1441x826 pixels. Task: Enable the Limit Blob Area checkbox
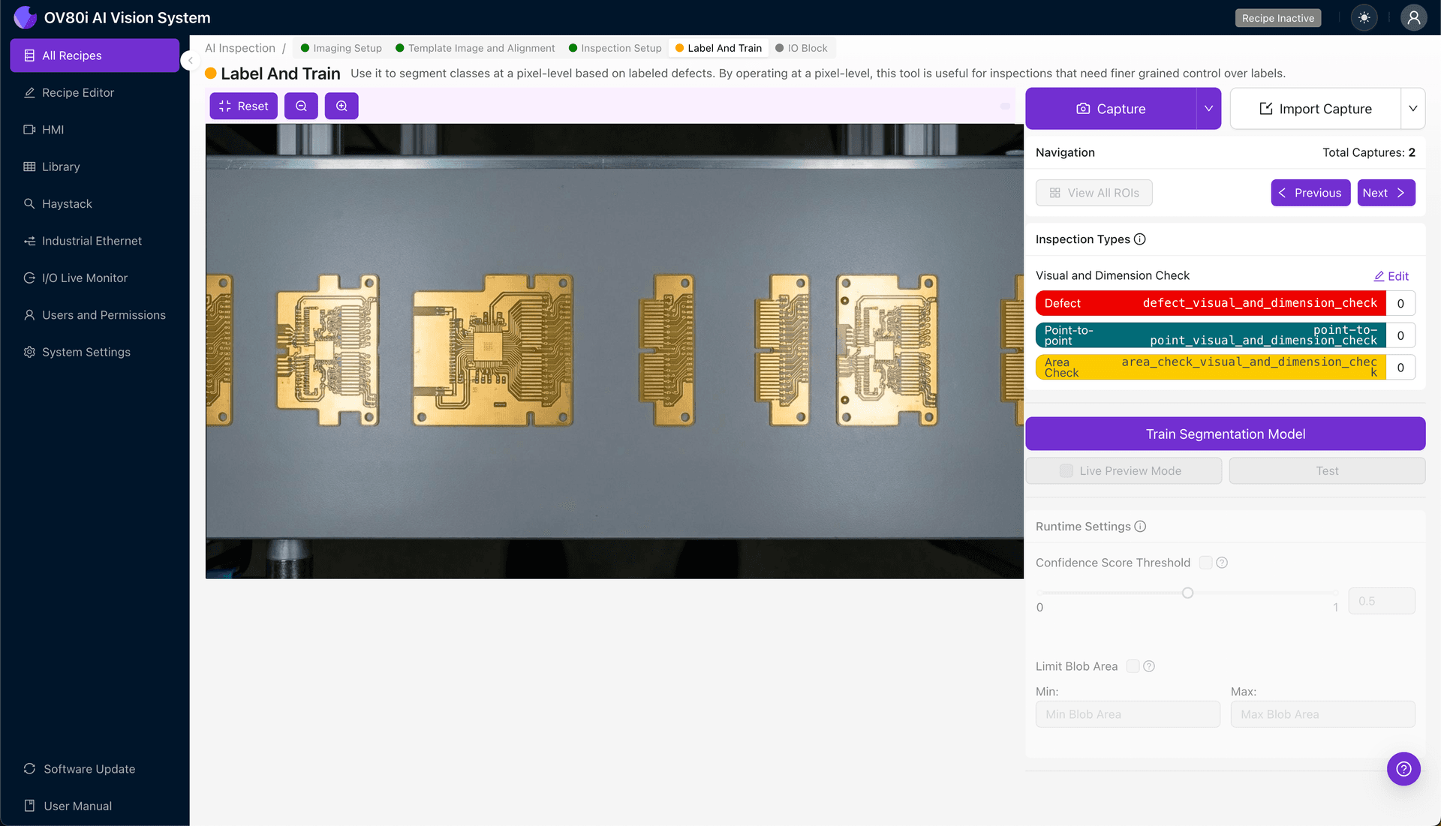[x=1133, y=666]
